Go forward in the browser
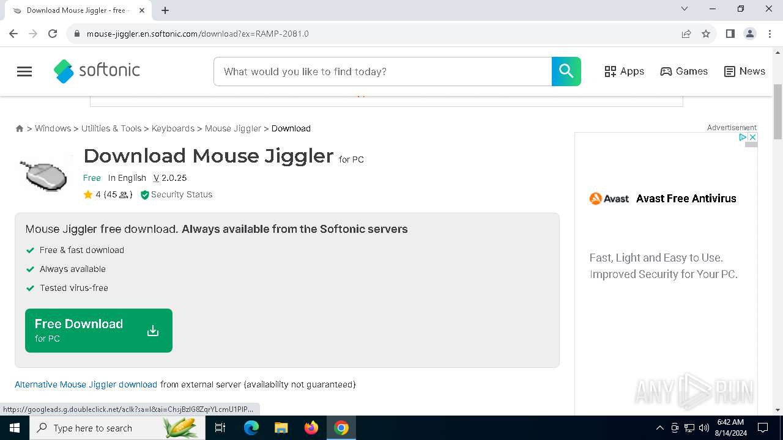783x440 pixels. (33, 34)
